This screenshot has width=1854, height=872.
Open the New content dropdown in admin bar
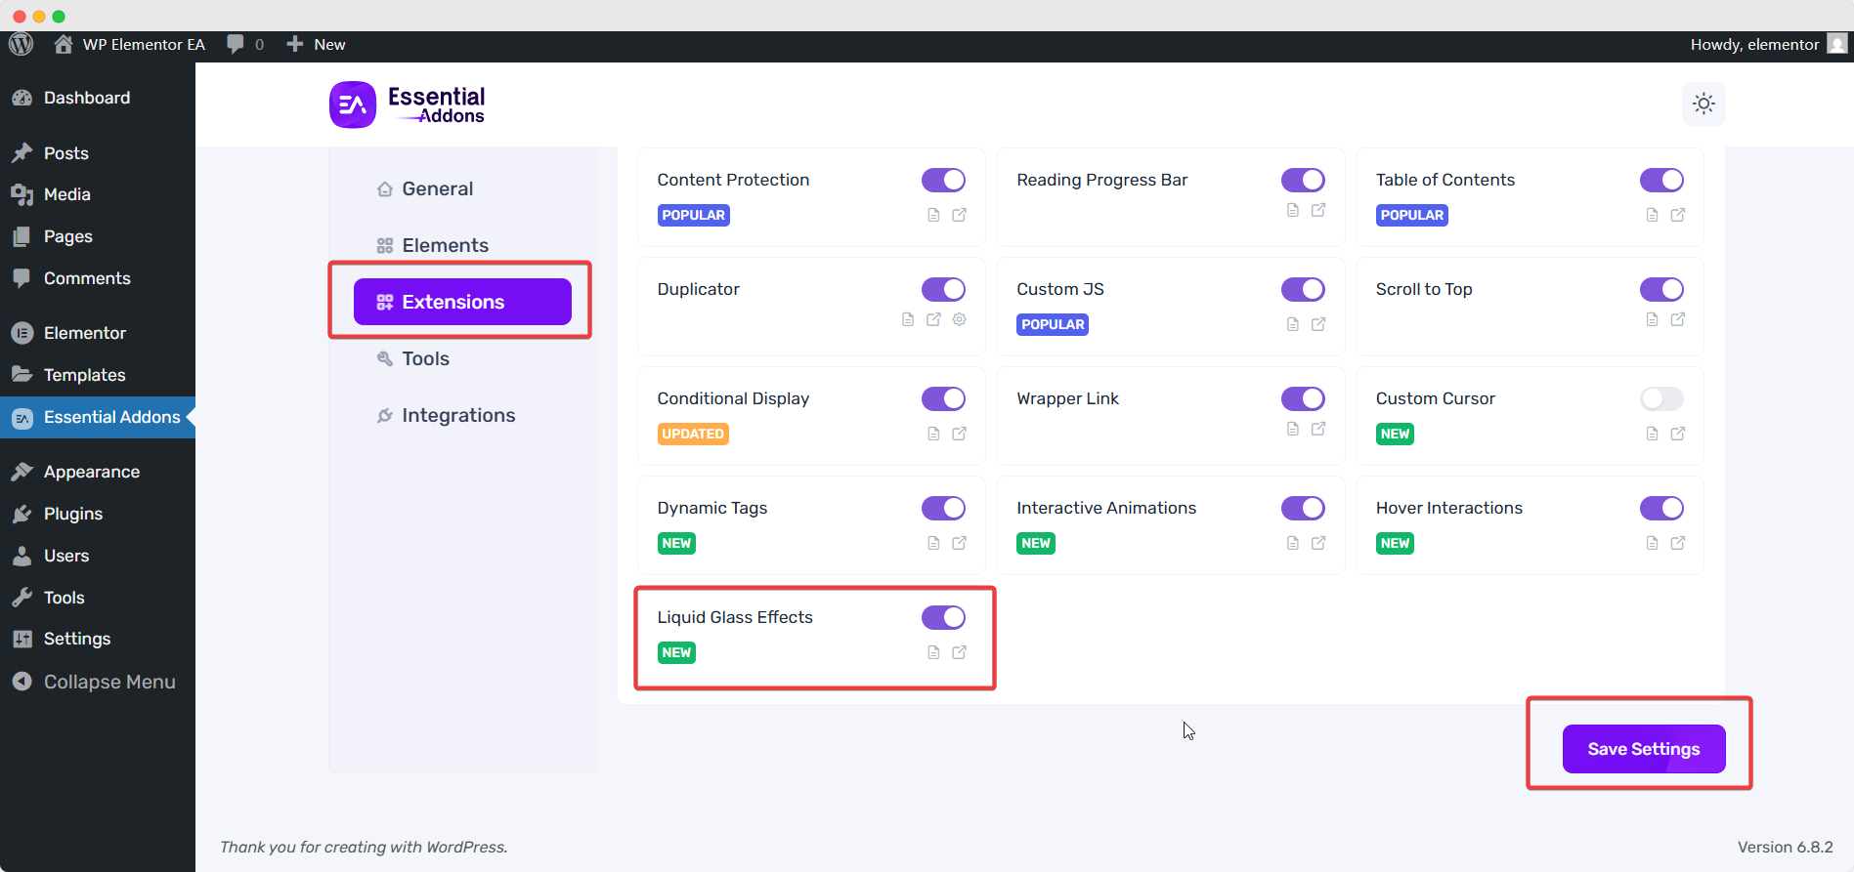click(316, 44)
